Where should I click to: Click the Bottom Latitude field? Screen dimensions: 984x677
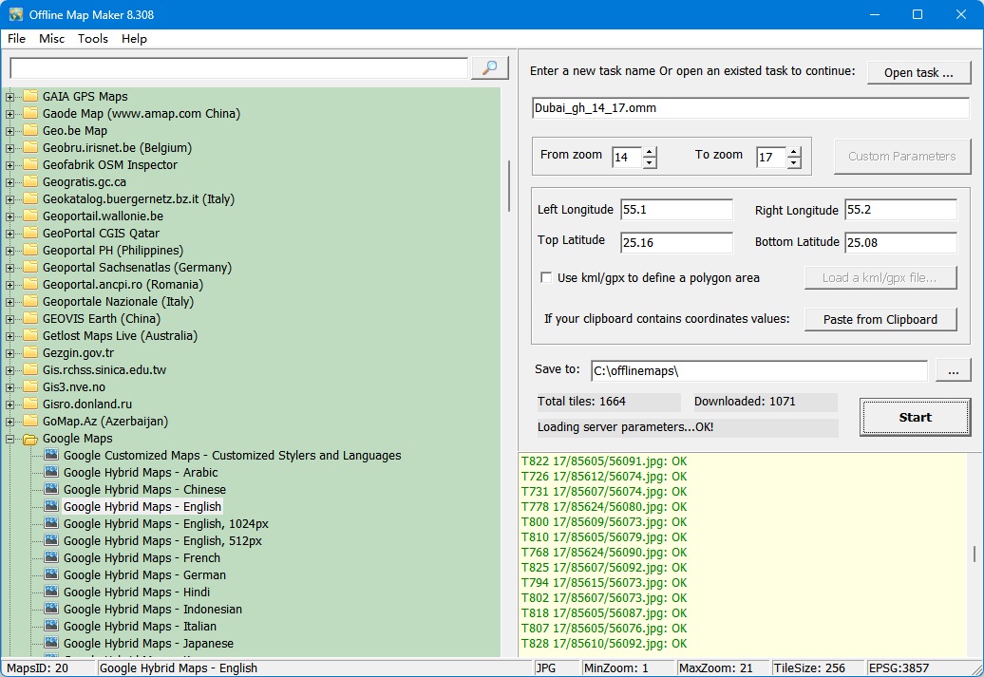click(900, 242)
